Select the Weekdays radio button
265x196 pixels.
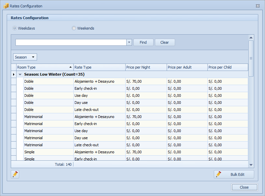pos(14,28)
